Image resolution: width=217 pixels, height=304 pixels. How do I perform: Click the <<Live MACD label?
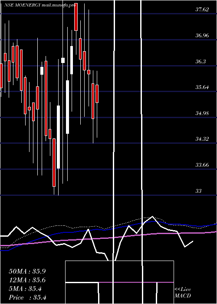tap(183, 293)
